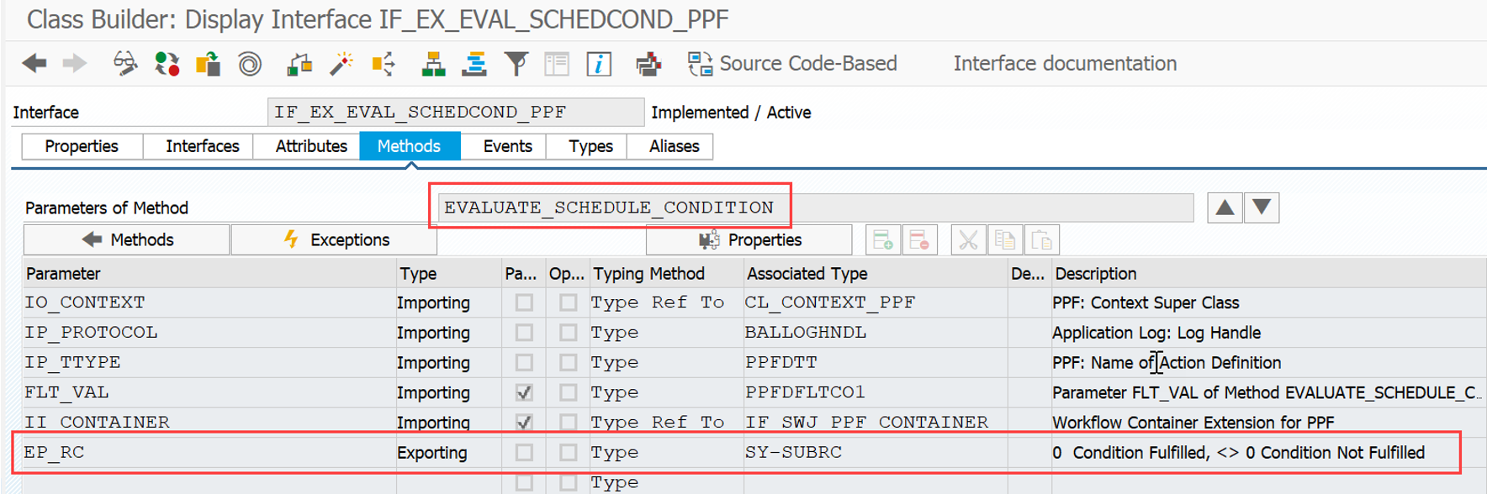This screenshot has width=1487, height=494.
Task: Toggle Optional checkbox for FLT_VAL
Action: tap(569, 392)
